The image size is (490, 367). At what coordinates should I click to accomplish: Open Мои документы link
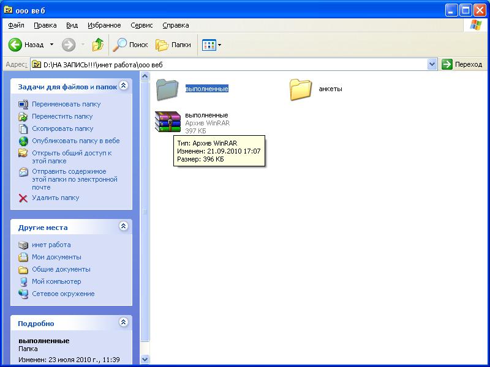pos(56,257)
